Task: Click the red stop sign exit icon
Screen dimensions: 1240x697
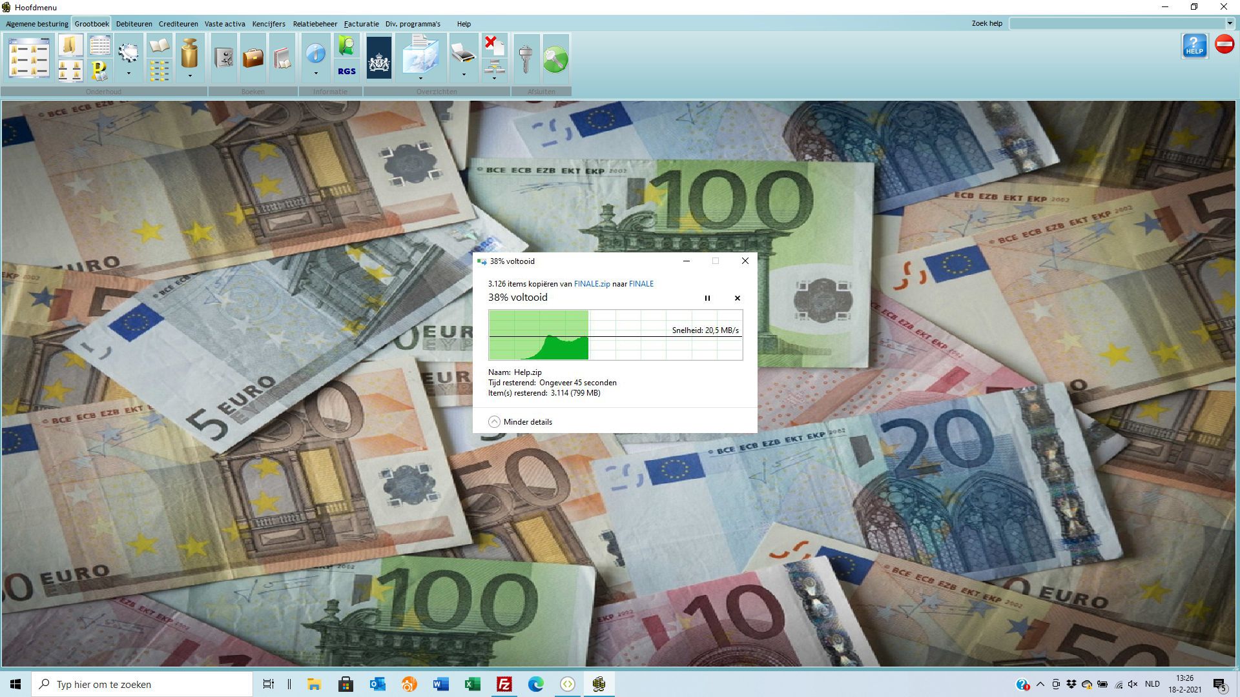Action: [x=1224, y=44]
